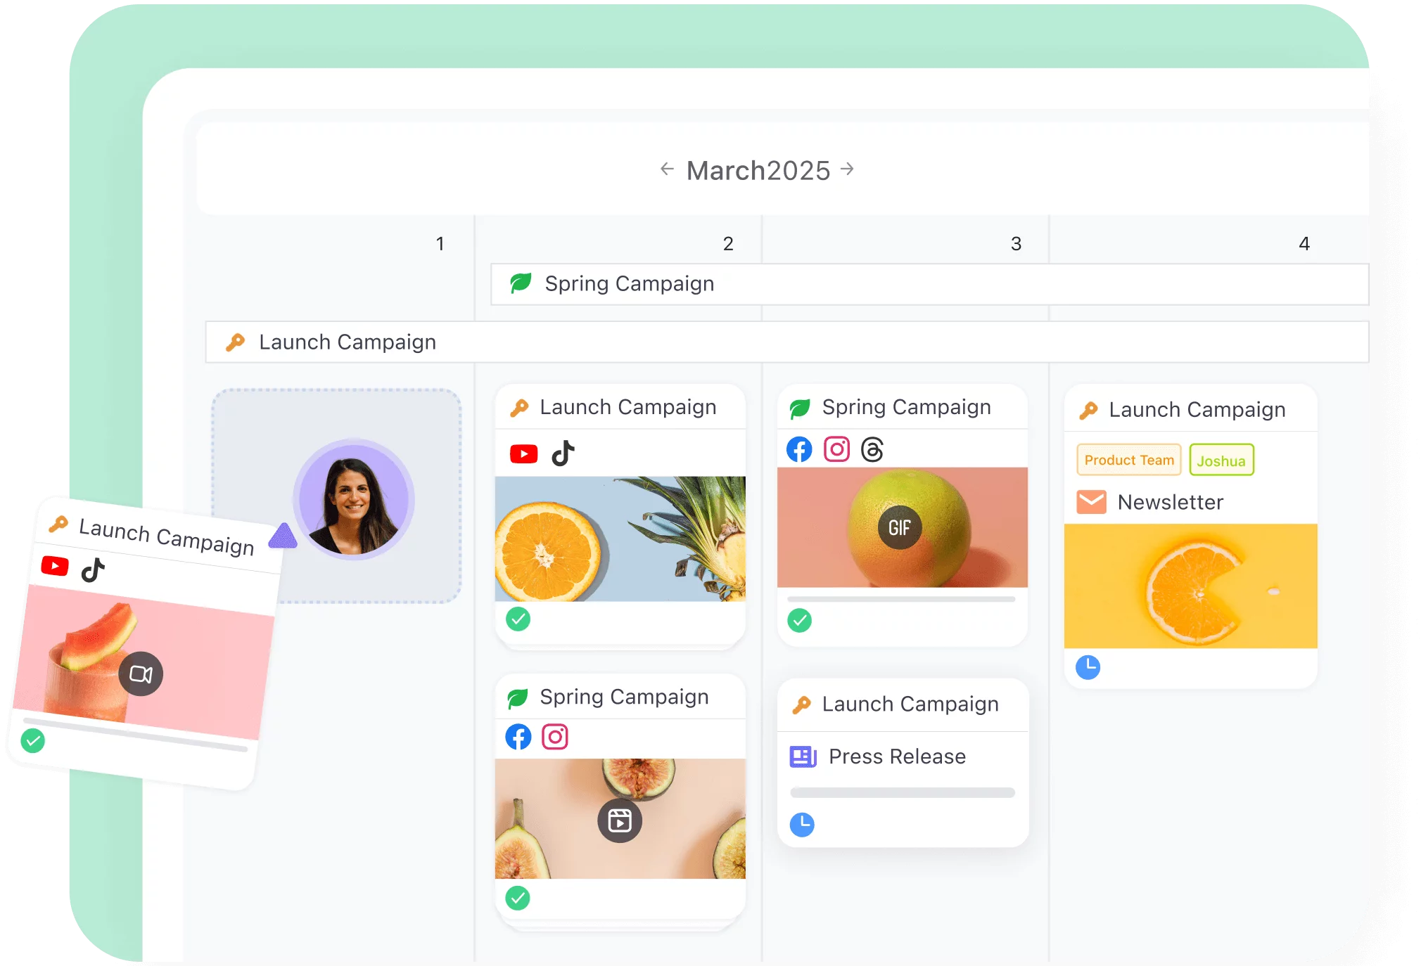
Task: Navigate to previous month using left arrow
Action: [663, 170]
